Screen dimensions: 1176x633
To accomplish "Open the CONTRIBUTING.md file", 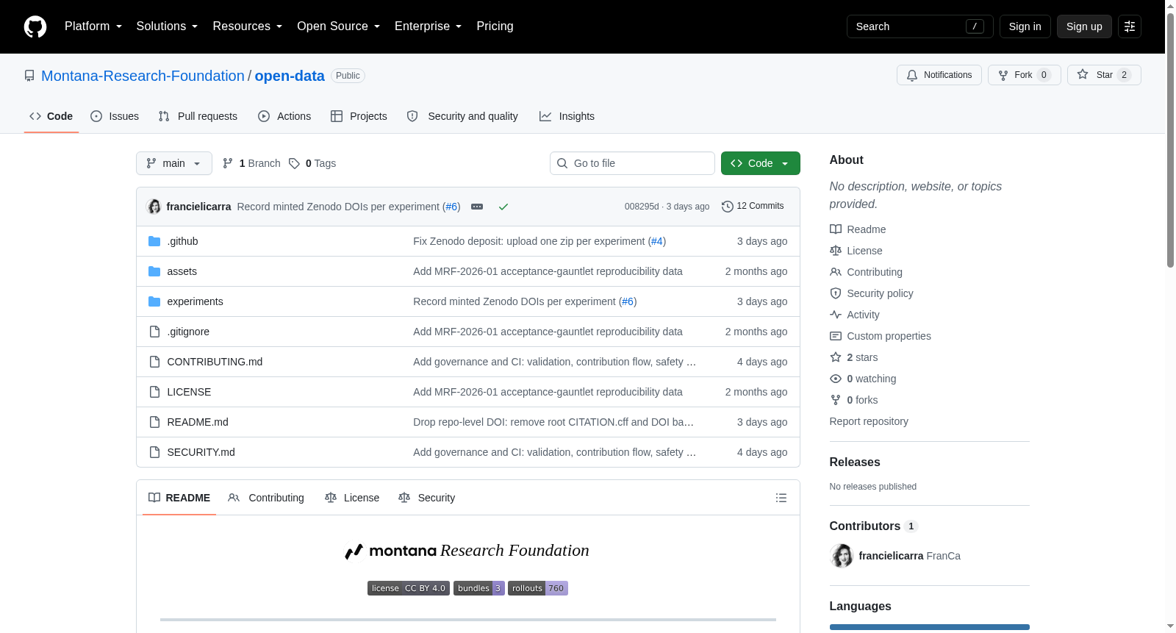I will pos(215,362).
